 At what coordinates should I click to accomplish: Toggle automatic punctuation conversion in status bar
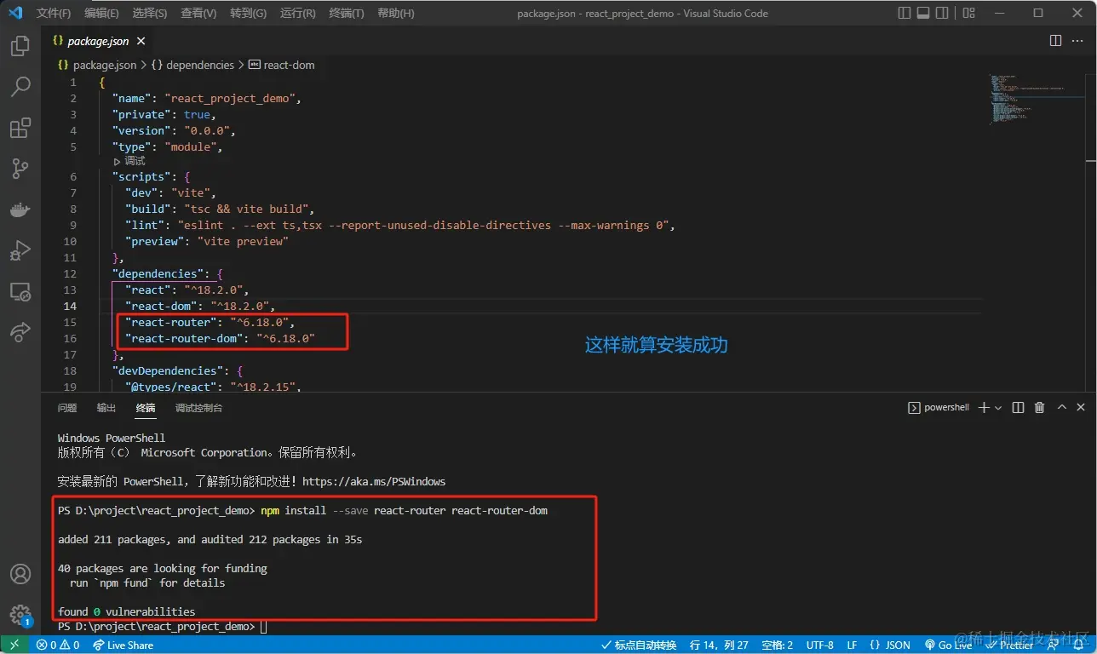click(639, 645)
